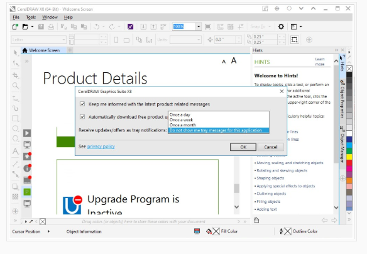Choose Once a week option
Image resolution: width=367 pixels, height=254 pixels.
[219, 120]
